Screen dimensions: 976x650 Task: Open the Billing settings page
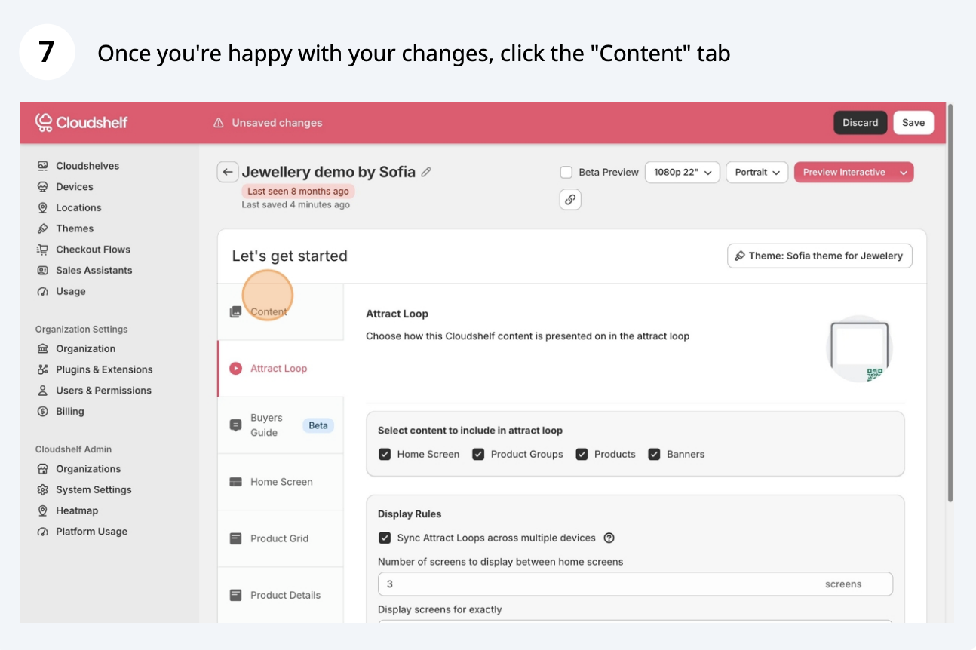coord(69,412)
